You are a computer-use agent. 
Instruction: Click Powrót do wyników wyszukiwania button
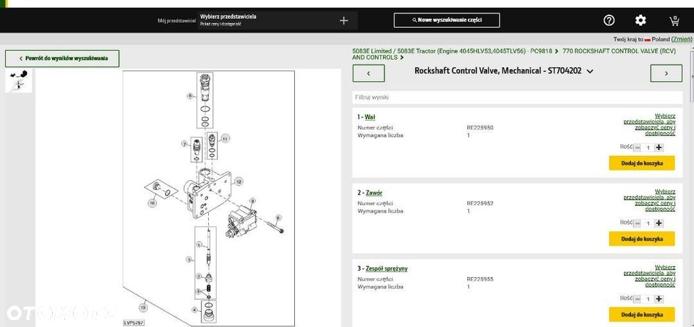click(62, 58)
